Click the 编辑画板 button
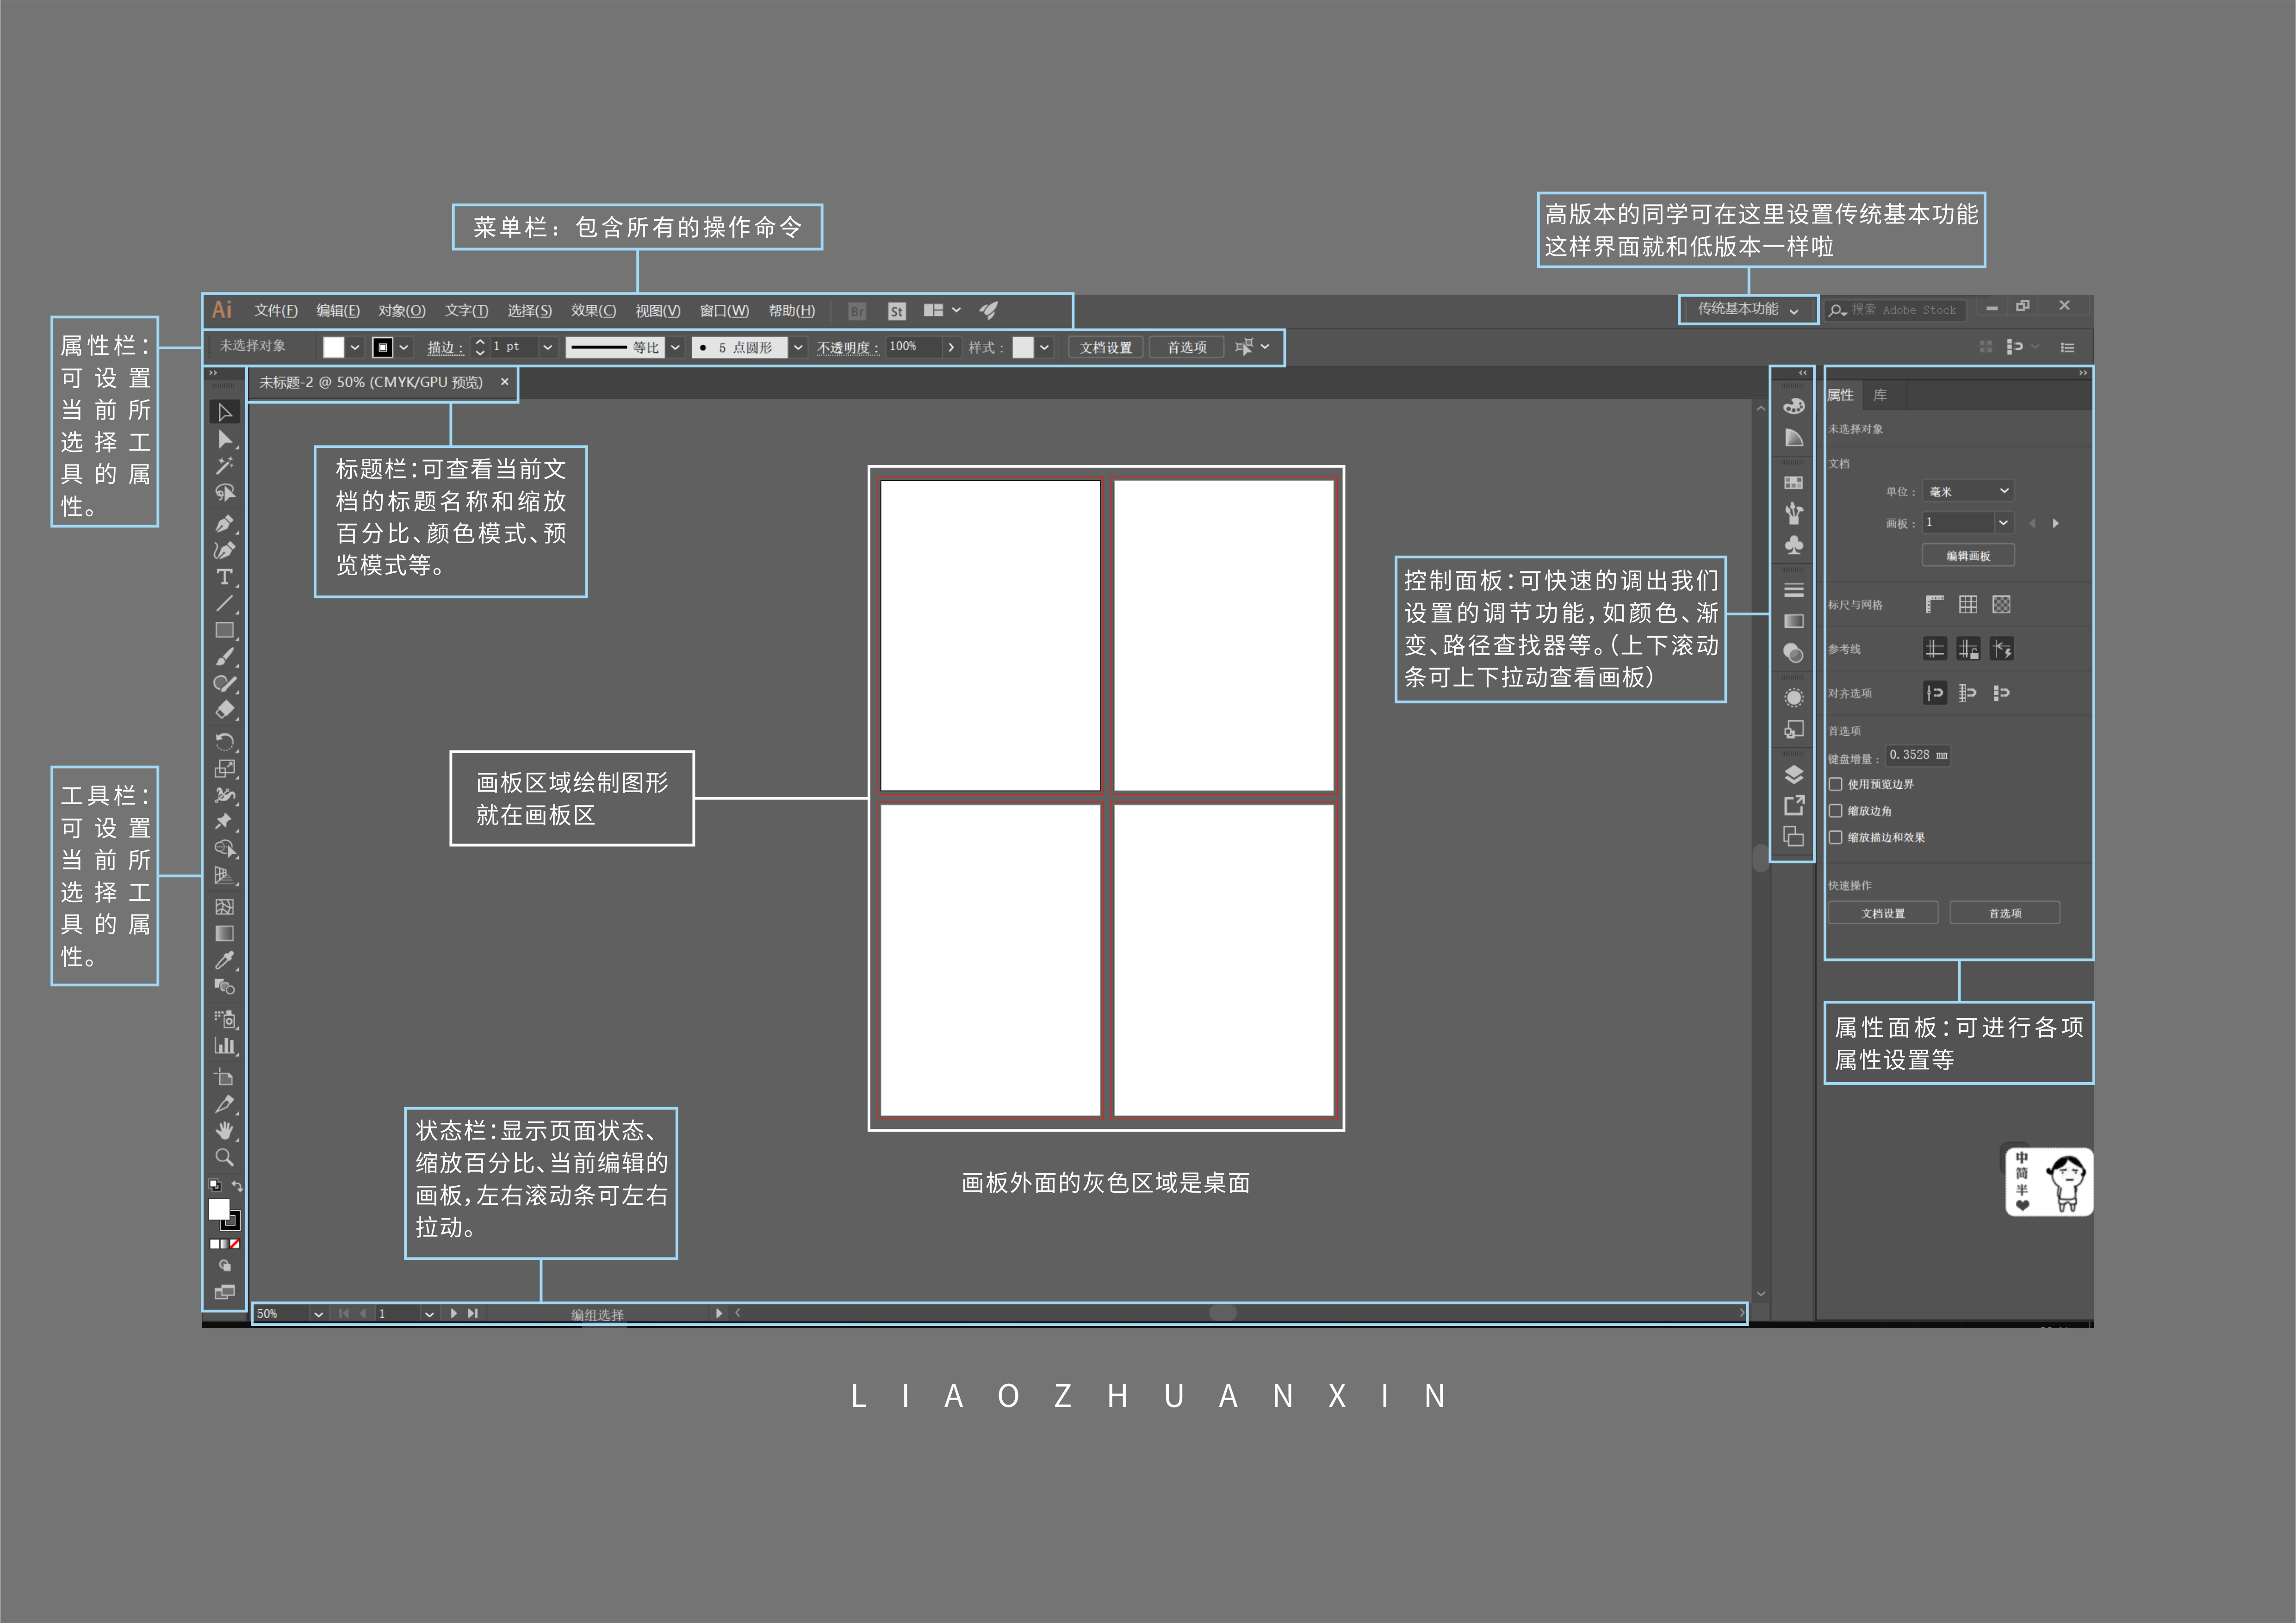 point(1967,556)
